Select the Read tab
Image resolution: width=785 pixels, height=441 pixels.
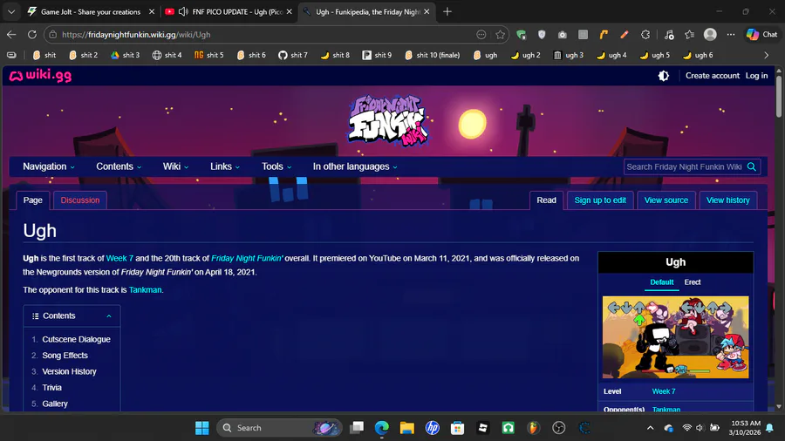tap(546, 200)
